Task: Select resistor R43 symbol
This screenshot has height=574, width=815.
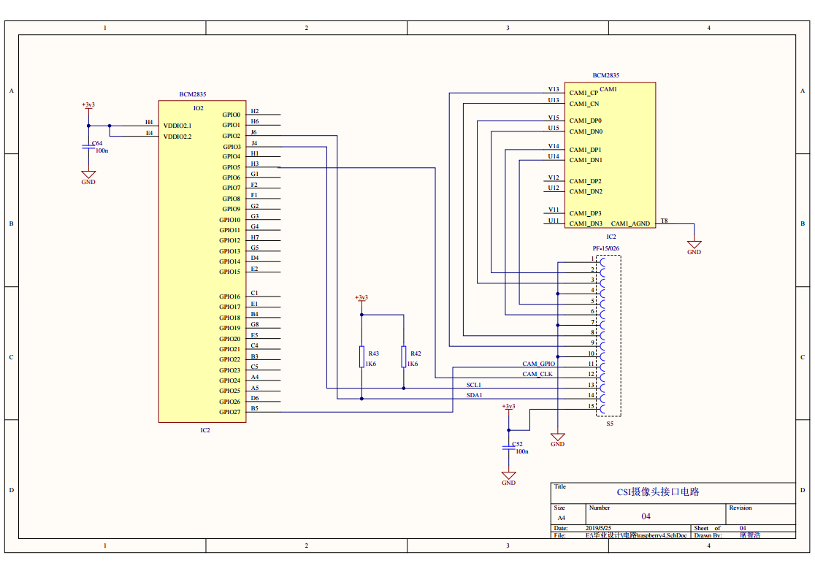Action: [x=361, y=356]
